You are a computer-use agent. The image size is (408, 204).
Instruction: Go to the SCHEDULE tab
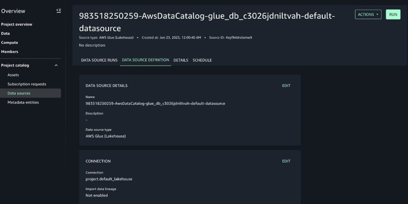202,60
